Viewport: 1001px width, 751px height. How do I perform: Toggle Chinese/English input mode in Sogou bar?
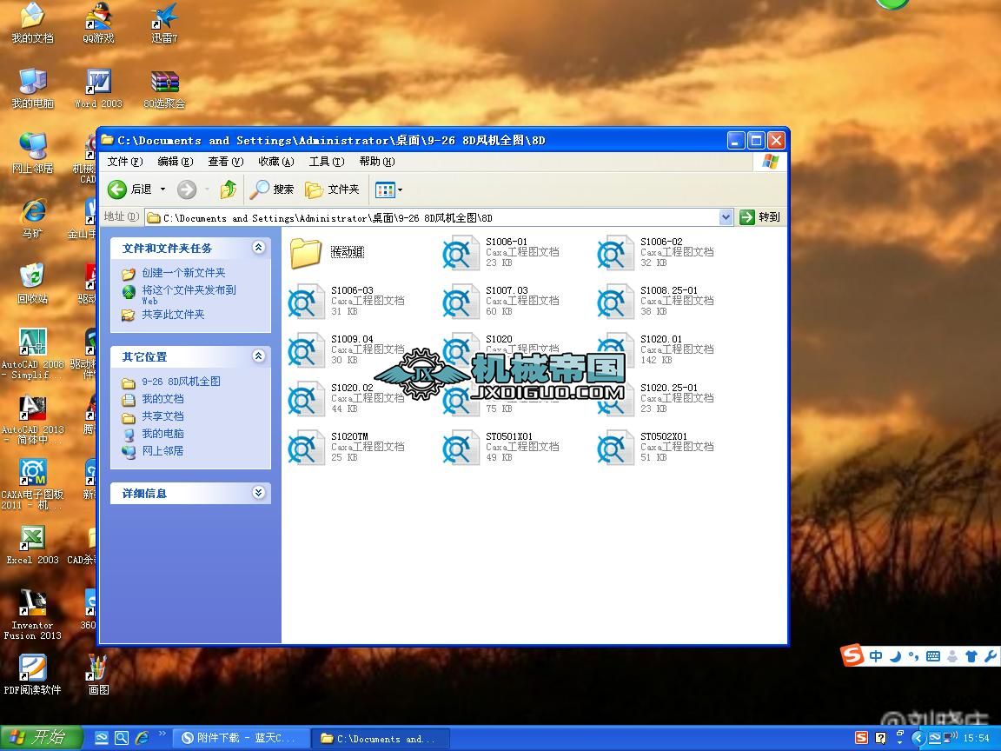pyautogui.click(x=876, y=656)
